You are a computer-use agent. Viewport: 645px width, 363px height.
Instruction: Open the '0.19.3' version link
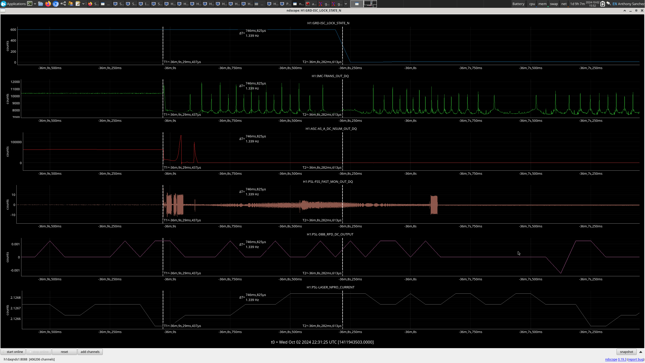(x=622, y=359)
